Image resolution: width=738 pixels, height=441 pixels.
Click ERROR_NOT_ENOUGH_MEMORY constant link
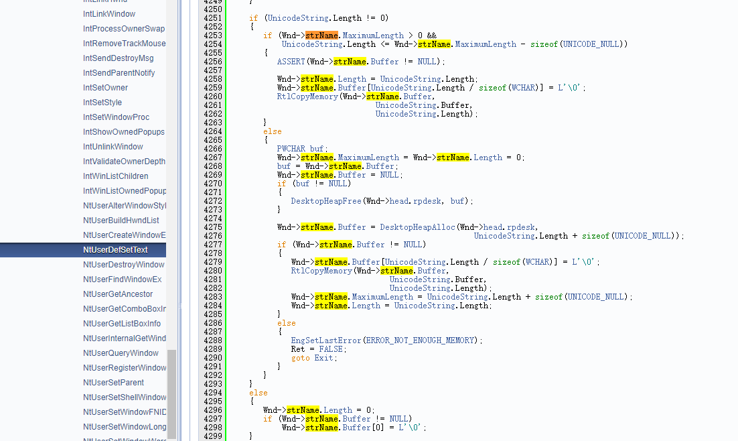421,340
